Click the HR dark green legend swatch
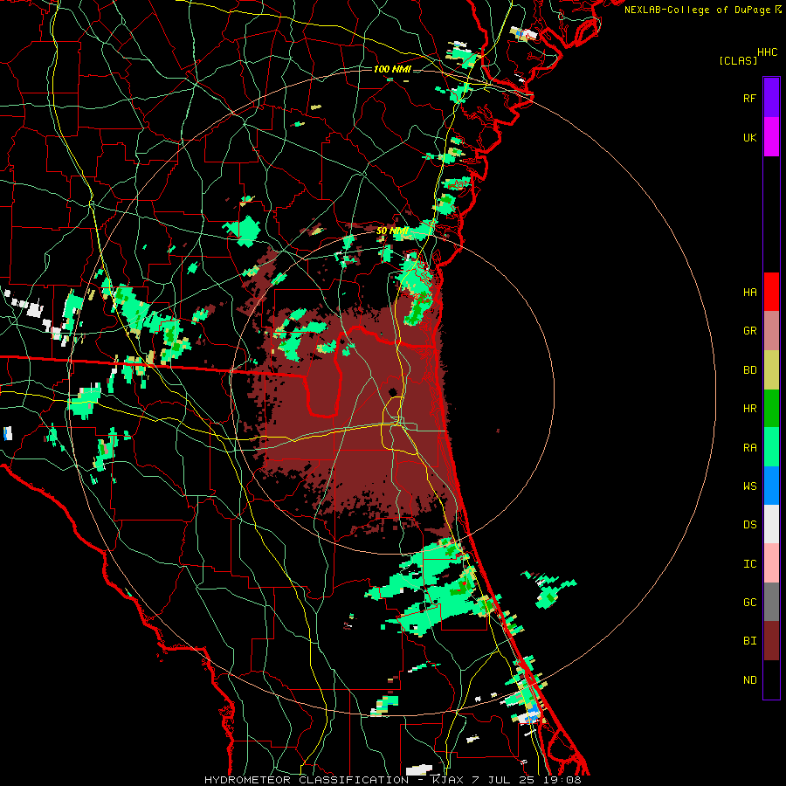The width and height of the screenshot is (786, 786). tap(771, 409)
